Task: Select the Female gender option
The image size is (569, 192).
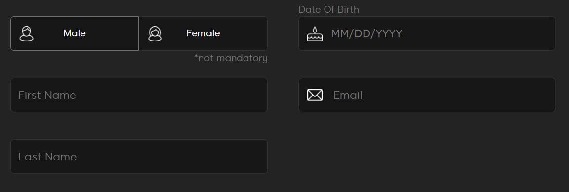Action: pyautogui.click(x=203, y=33)
